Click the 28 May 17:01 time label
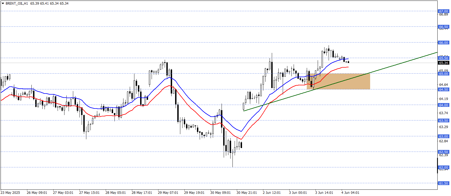Viewport: 451px width, 196px height. pos(142,193)
